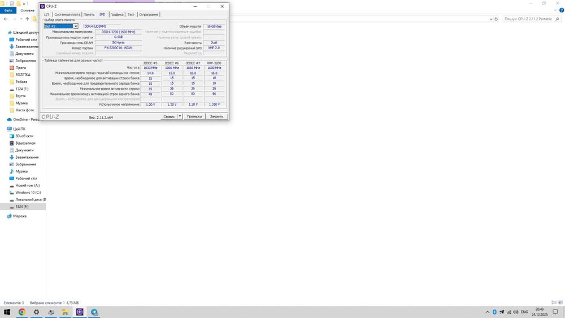Open the Windows 10 (C:) drive
Viewport: 565px width, 318px height.
[28, 192]
